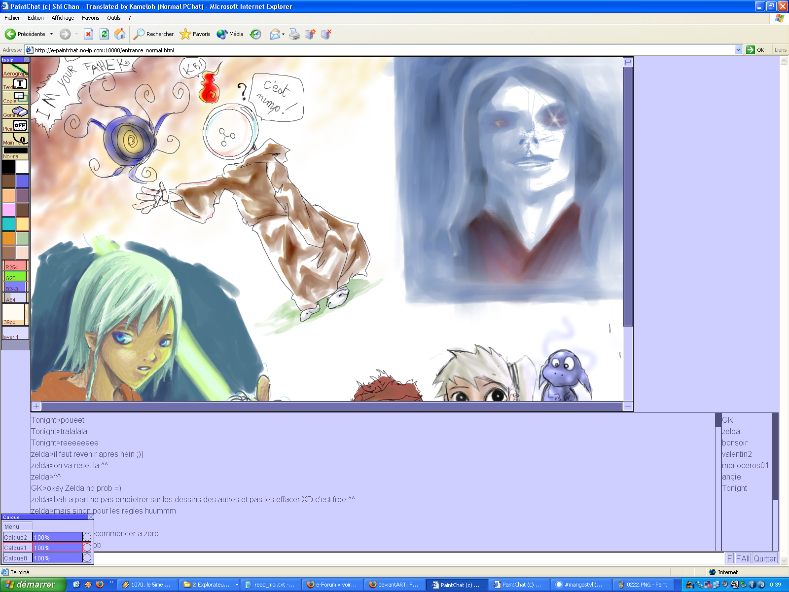Click the Home page icon
789x592 pixels.
point(120,34)
